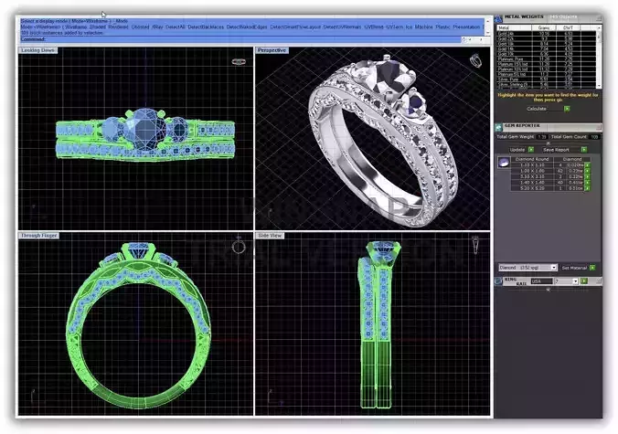Click the command window scroll-down arrow
Image resolution: width=618 pixels, height=434 pixels.
pos(488,33)
